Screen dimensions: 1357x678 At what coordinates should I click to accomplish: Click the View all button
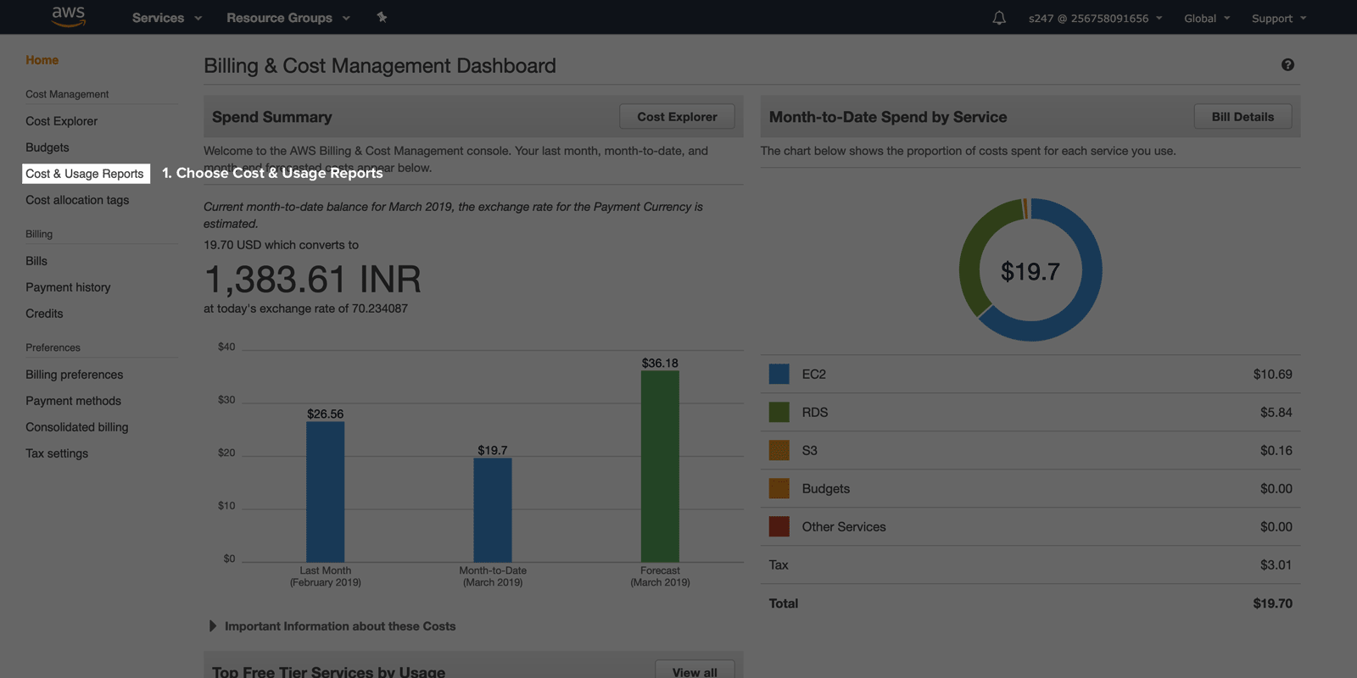pyautogui.click(x=695, y=671)
